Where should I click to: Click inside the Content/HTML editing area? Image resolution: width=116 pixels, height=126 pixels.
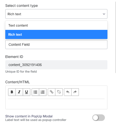click(56, 104)
